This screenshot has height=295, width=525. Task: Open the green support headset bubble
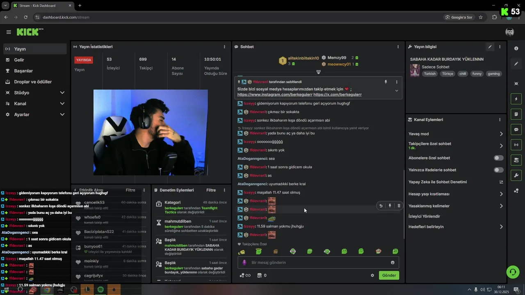pyautogui.click(x=513, y=272)
